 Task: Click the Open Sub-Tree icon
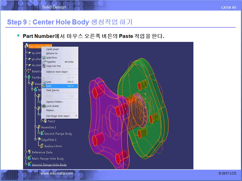coord(44,66)
